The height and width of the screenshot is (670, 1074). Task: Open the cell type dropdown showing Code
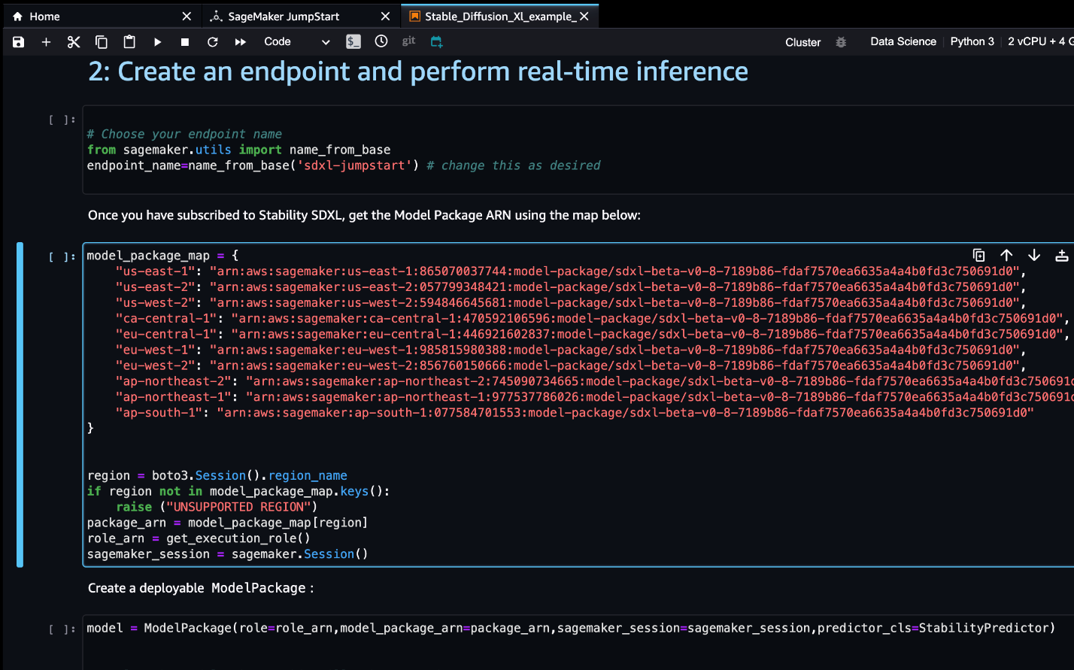[x=296, y=42]
